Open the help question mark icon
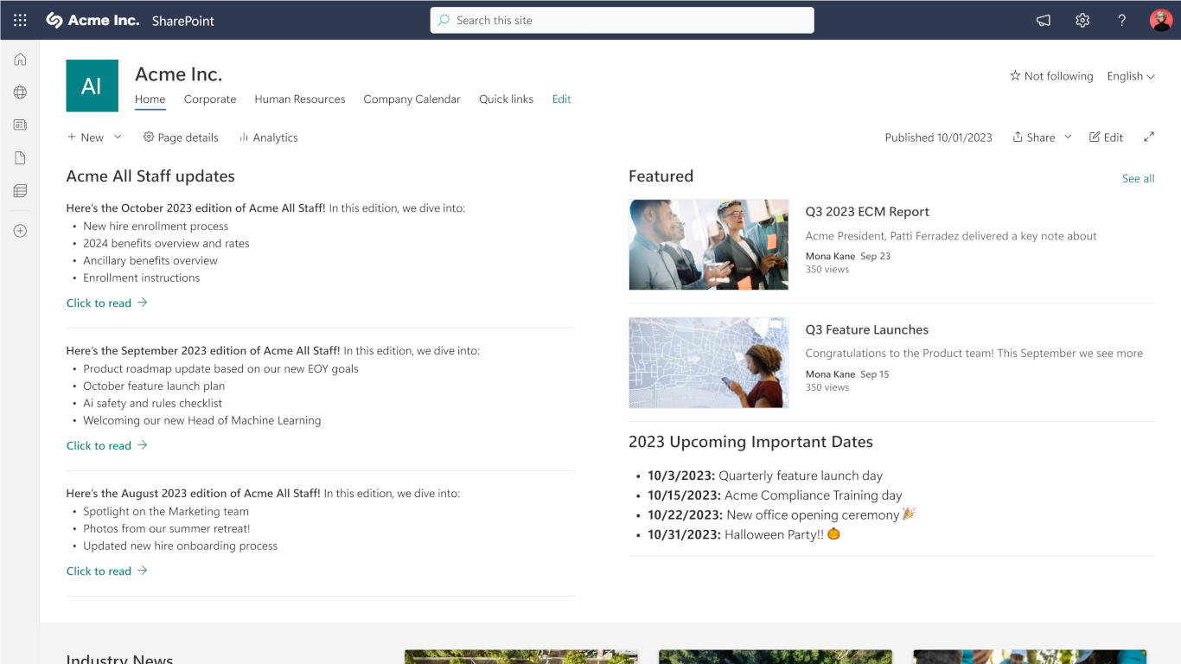Screen dimensions: 1181x664 pos(1122,20)
